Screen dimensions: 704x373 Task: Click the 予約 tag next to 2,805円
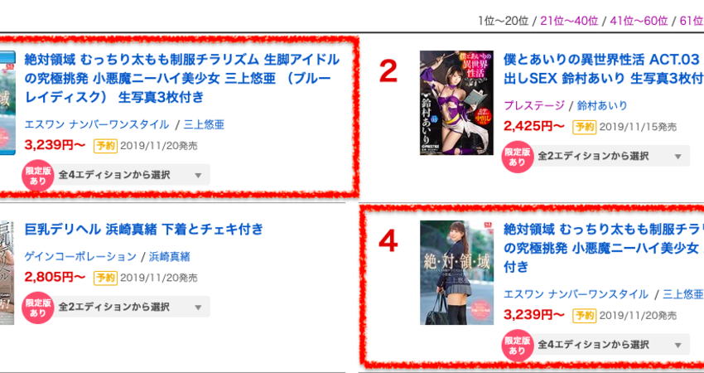pyautogui.click(x=105, y=279)
